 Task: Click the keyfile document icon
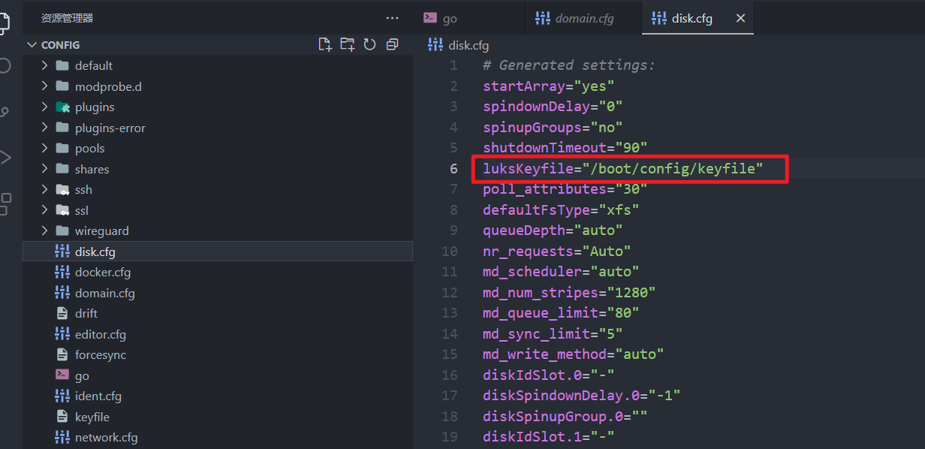[62, 417]
